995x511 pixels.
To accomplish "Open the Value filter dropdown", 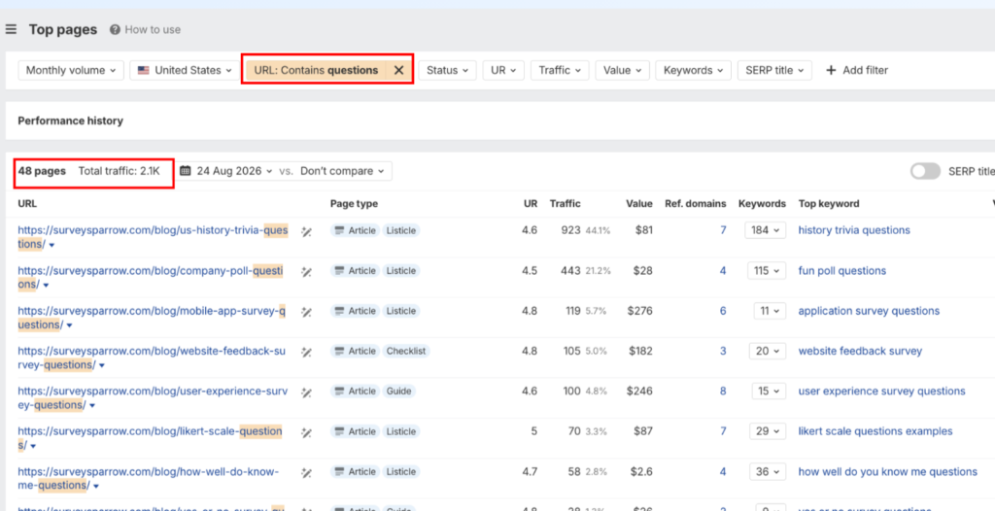I will pyautogui.click(x=622, y=71).
